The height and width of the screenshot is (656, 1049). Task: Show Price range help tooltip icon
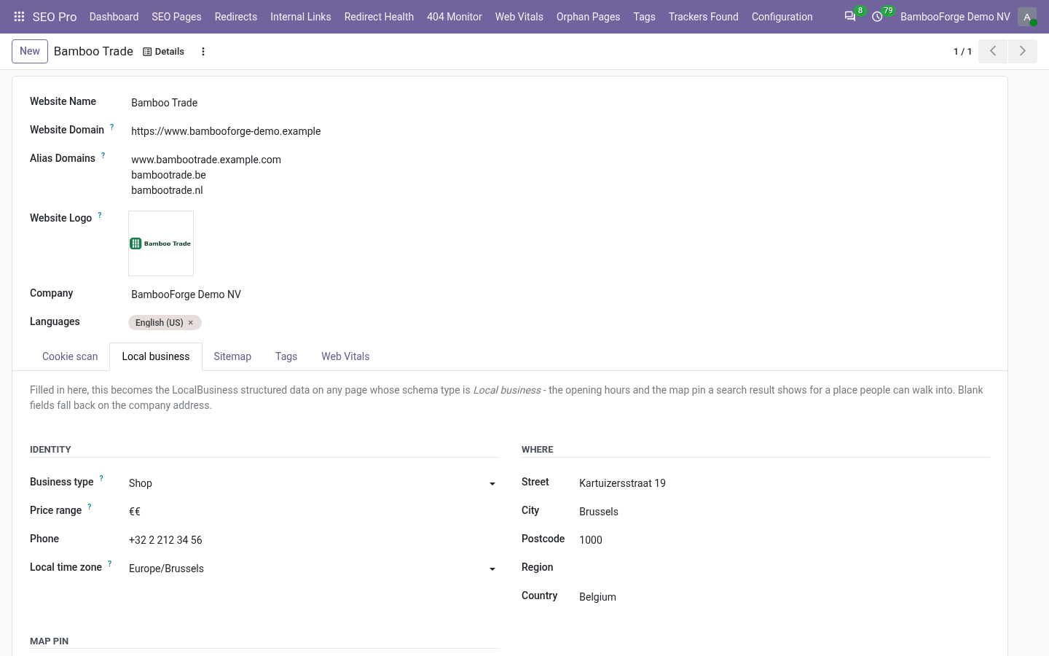pos(90,507)
